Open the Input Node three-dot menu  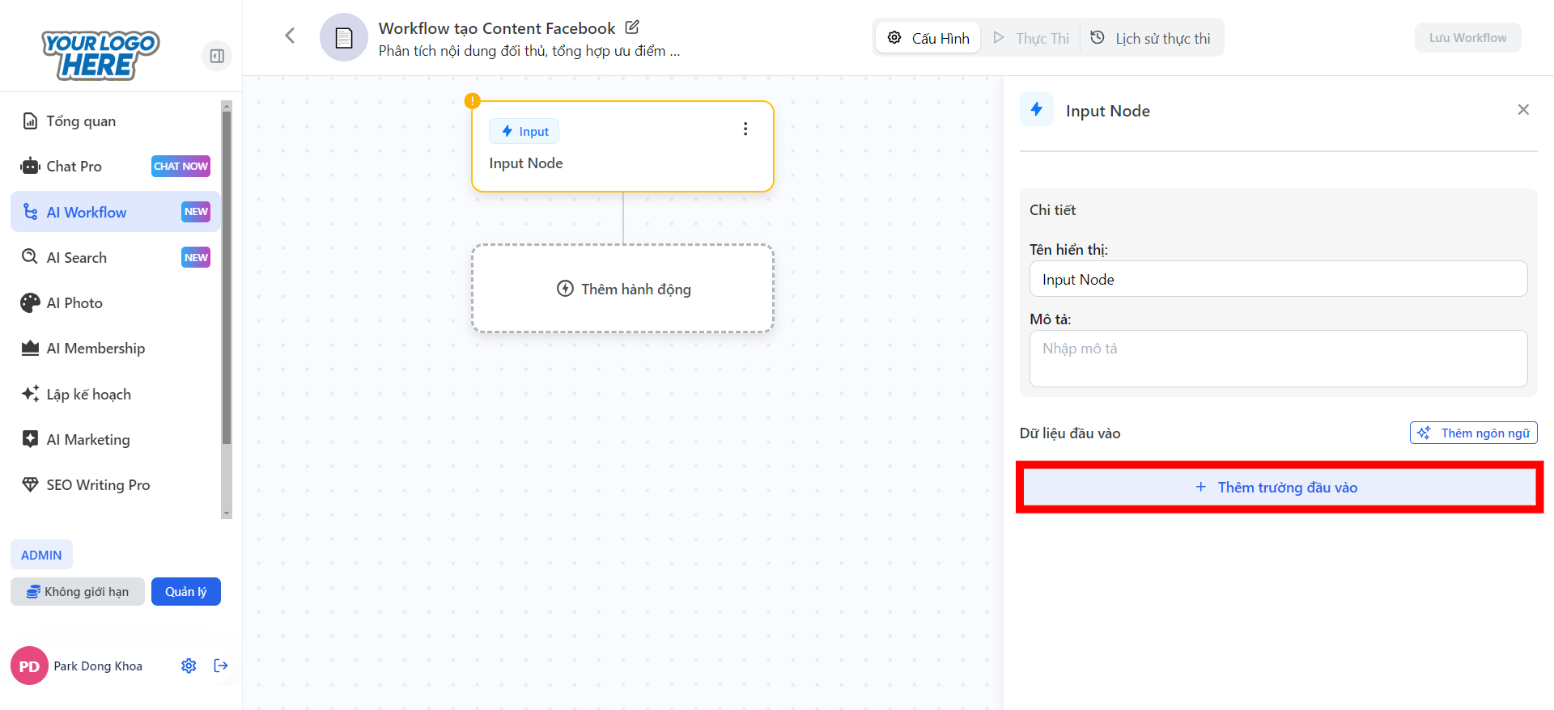pos(745,129)
